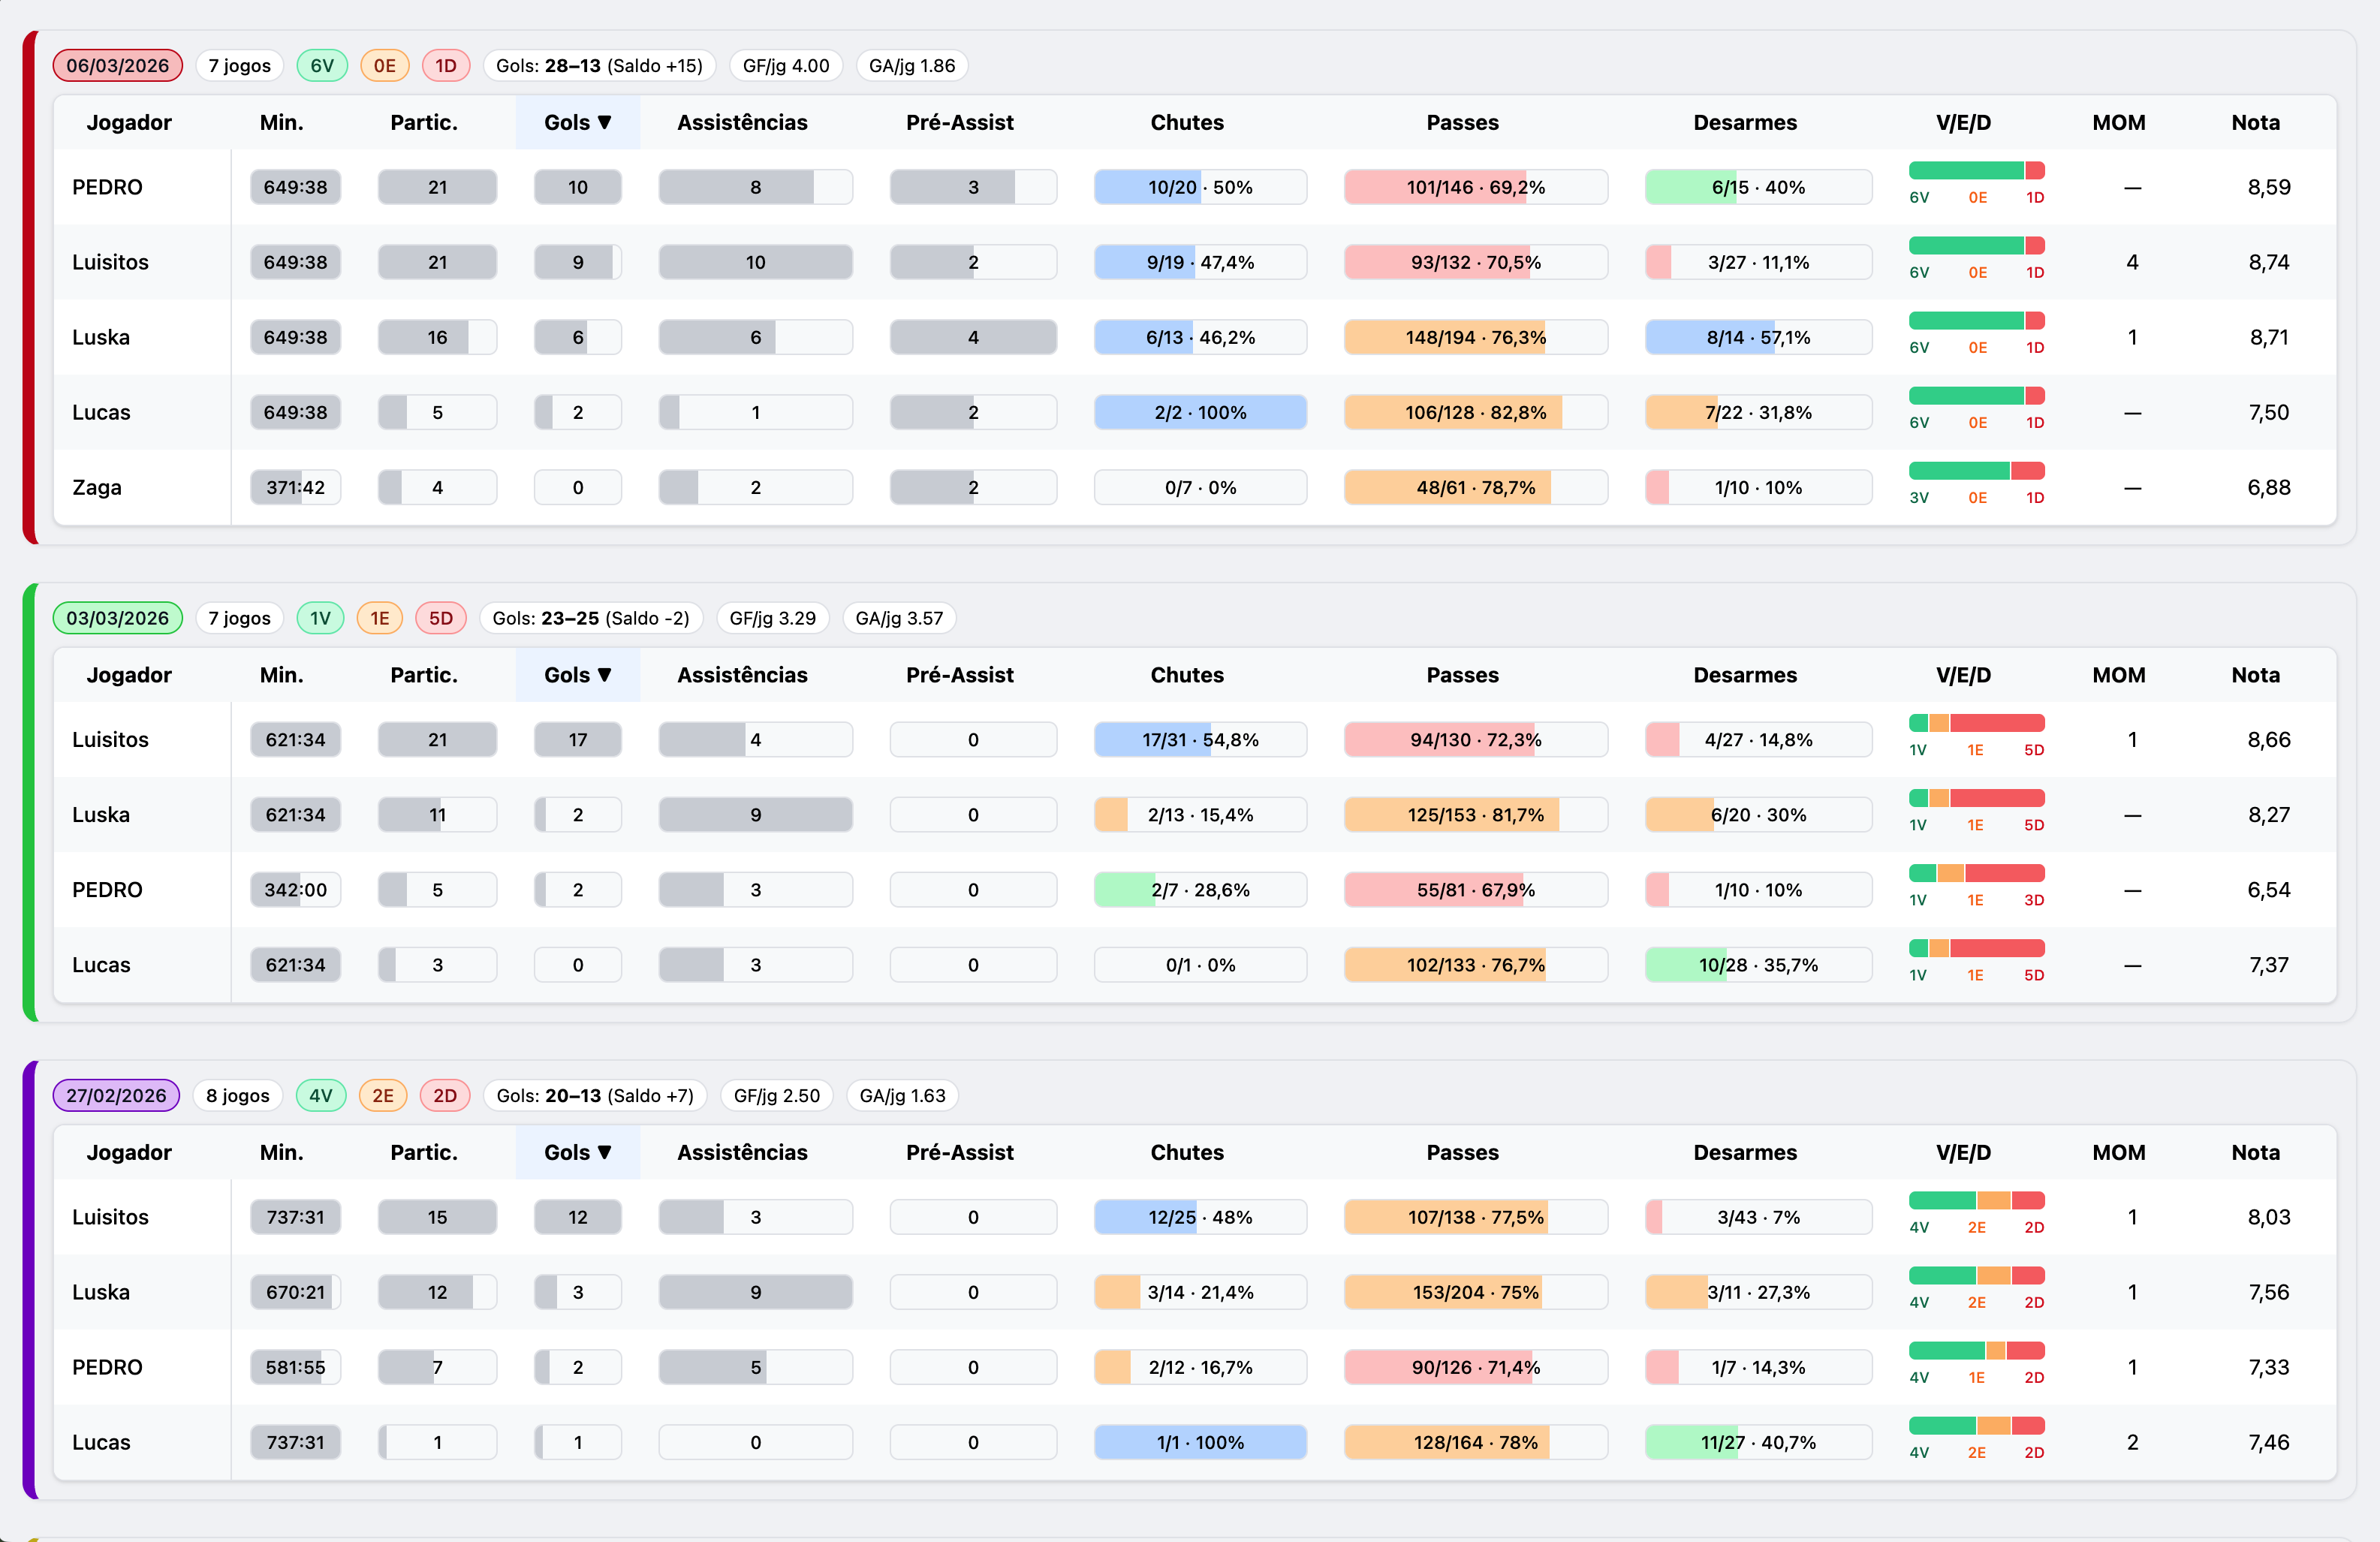Click the 06/03/2026 date badge
2380x1542 pixels.
click(117, 65)
